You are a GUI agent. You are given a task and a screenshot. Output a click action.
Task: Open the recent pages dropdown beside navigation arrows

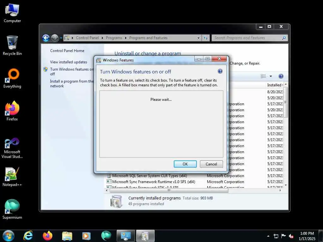click(61, 38)
